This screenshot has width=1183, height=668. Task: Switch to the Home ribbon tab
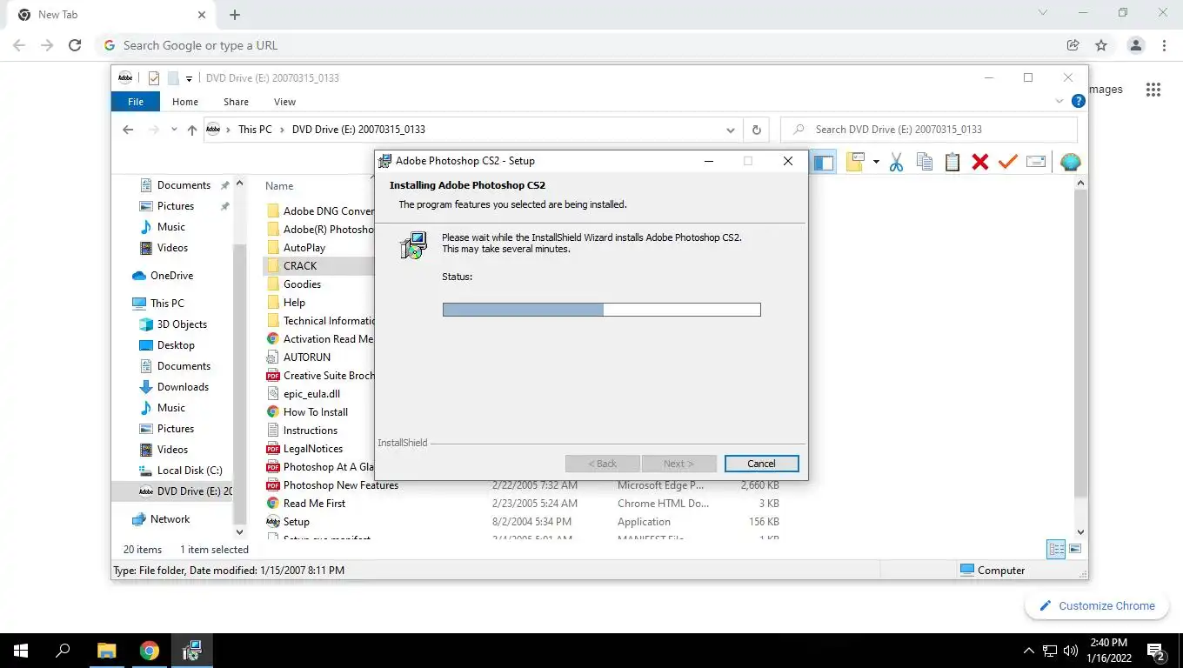(185, 102)
